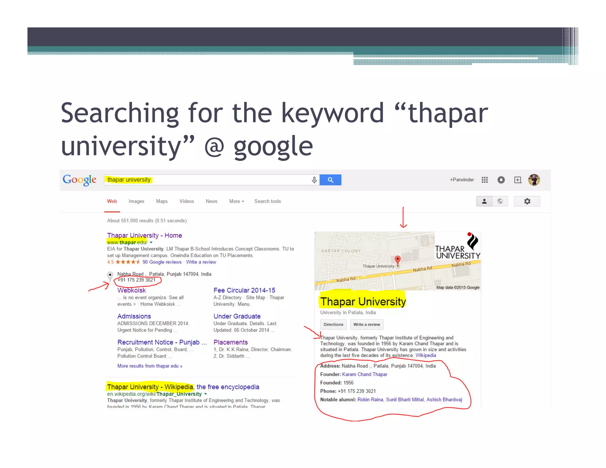Open the Placements sitelink
Screen dimensions: 606x468
point(231,342)
